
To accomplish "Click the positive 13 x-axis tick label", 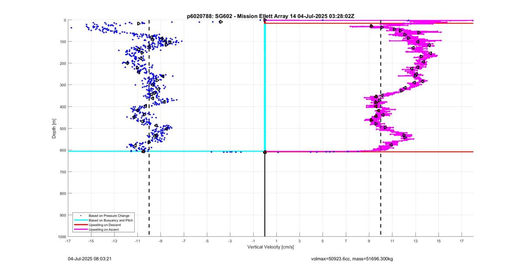I will click(416, 241).
